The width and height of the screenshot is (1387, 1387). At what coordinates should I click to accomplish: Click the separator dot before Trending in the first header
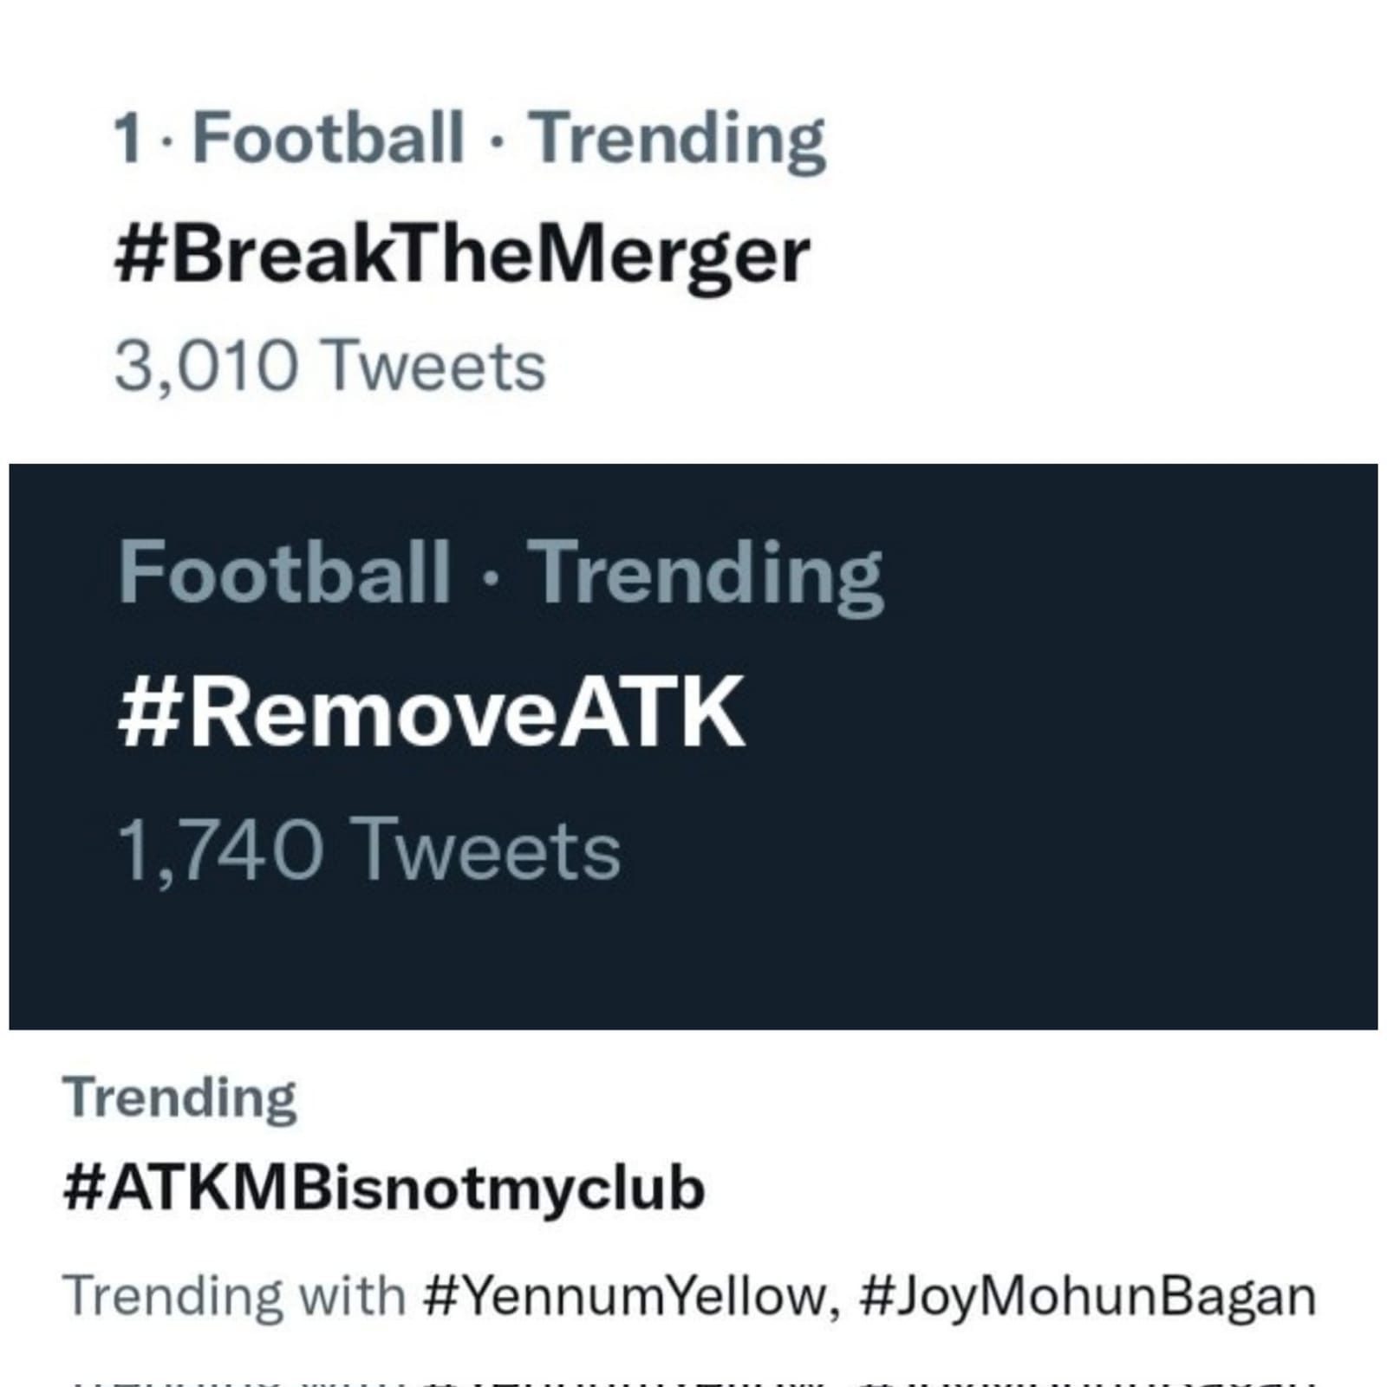(x=497, y=142)
